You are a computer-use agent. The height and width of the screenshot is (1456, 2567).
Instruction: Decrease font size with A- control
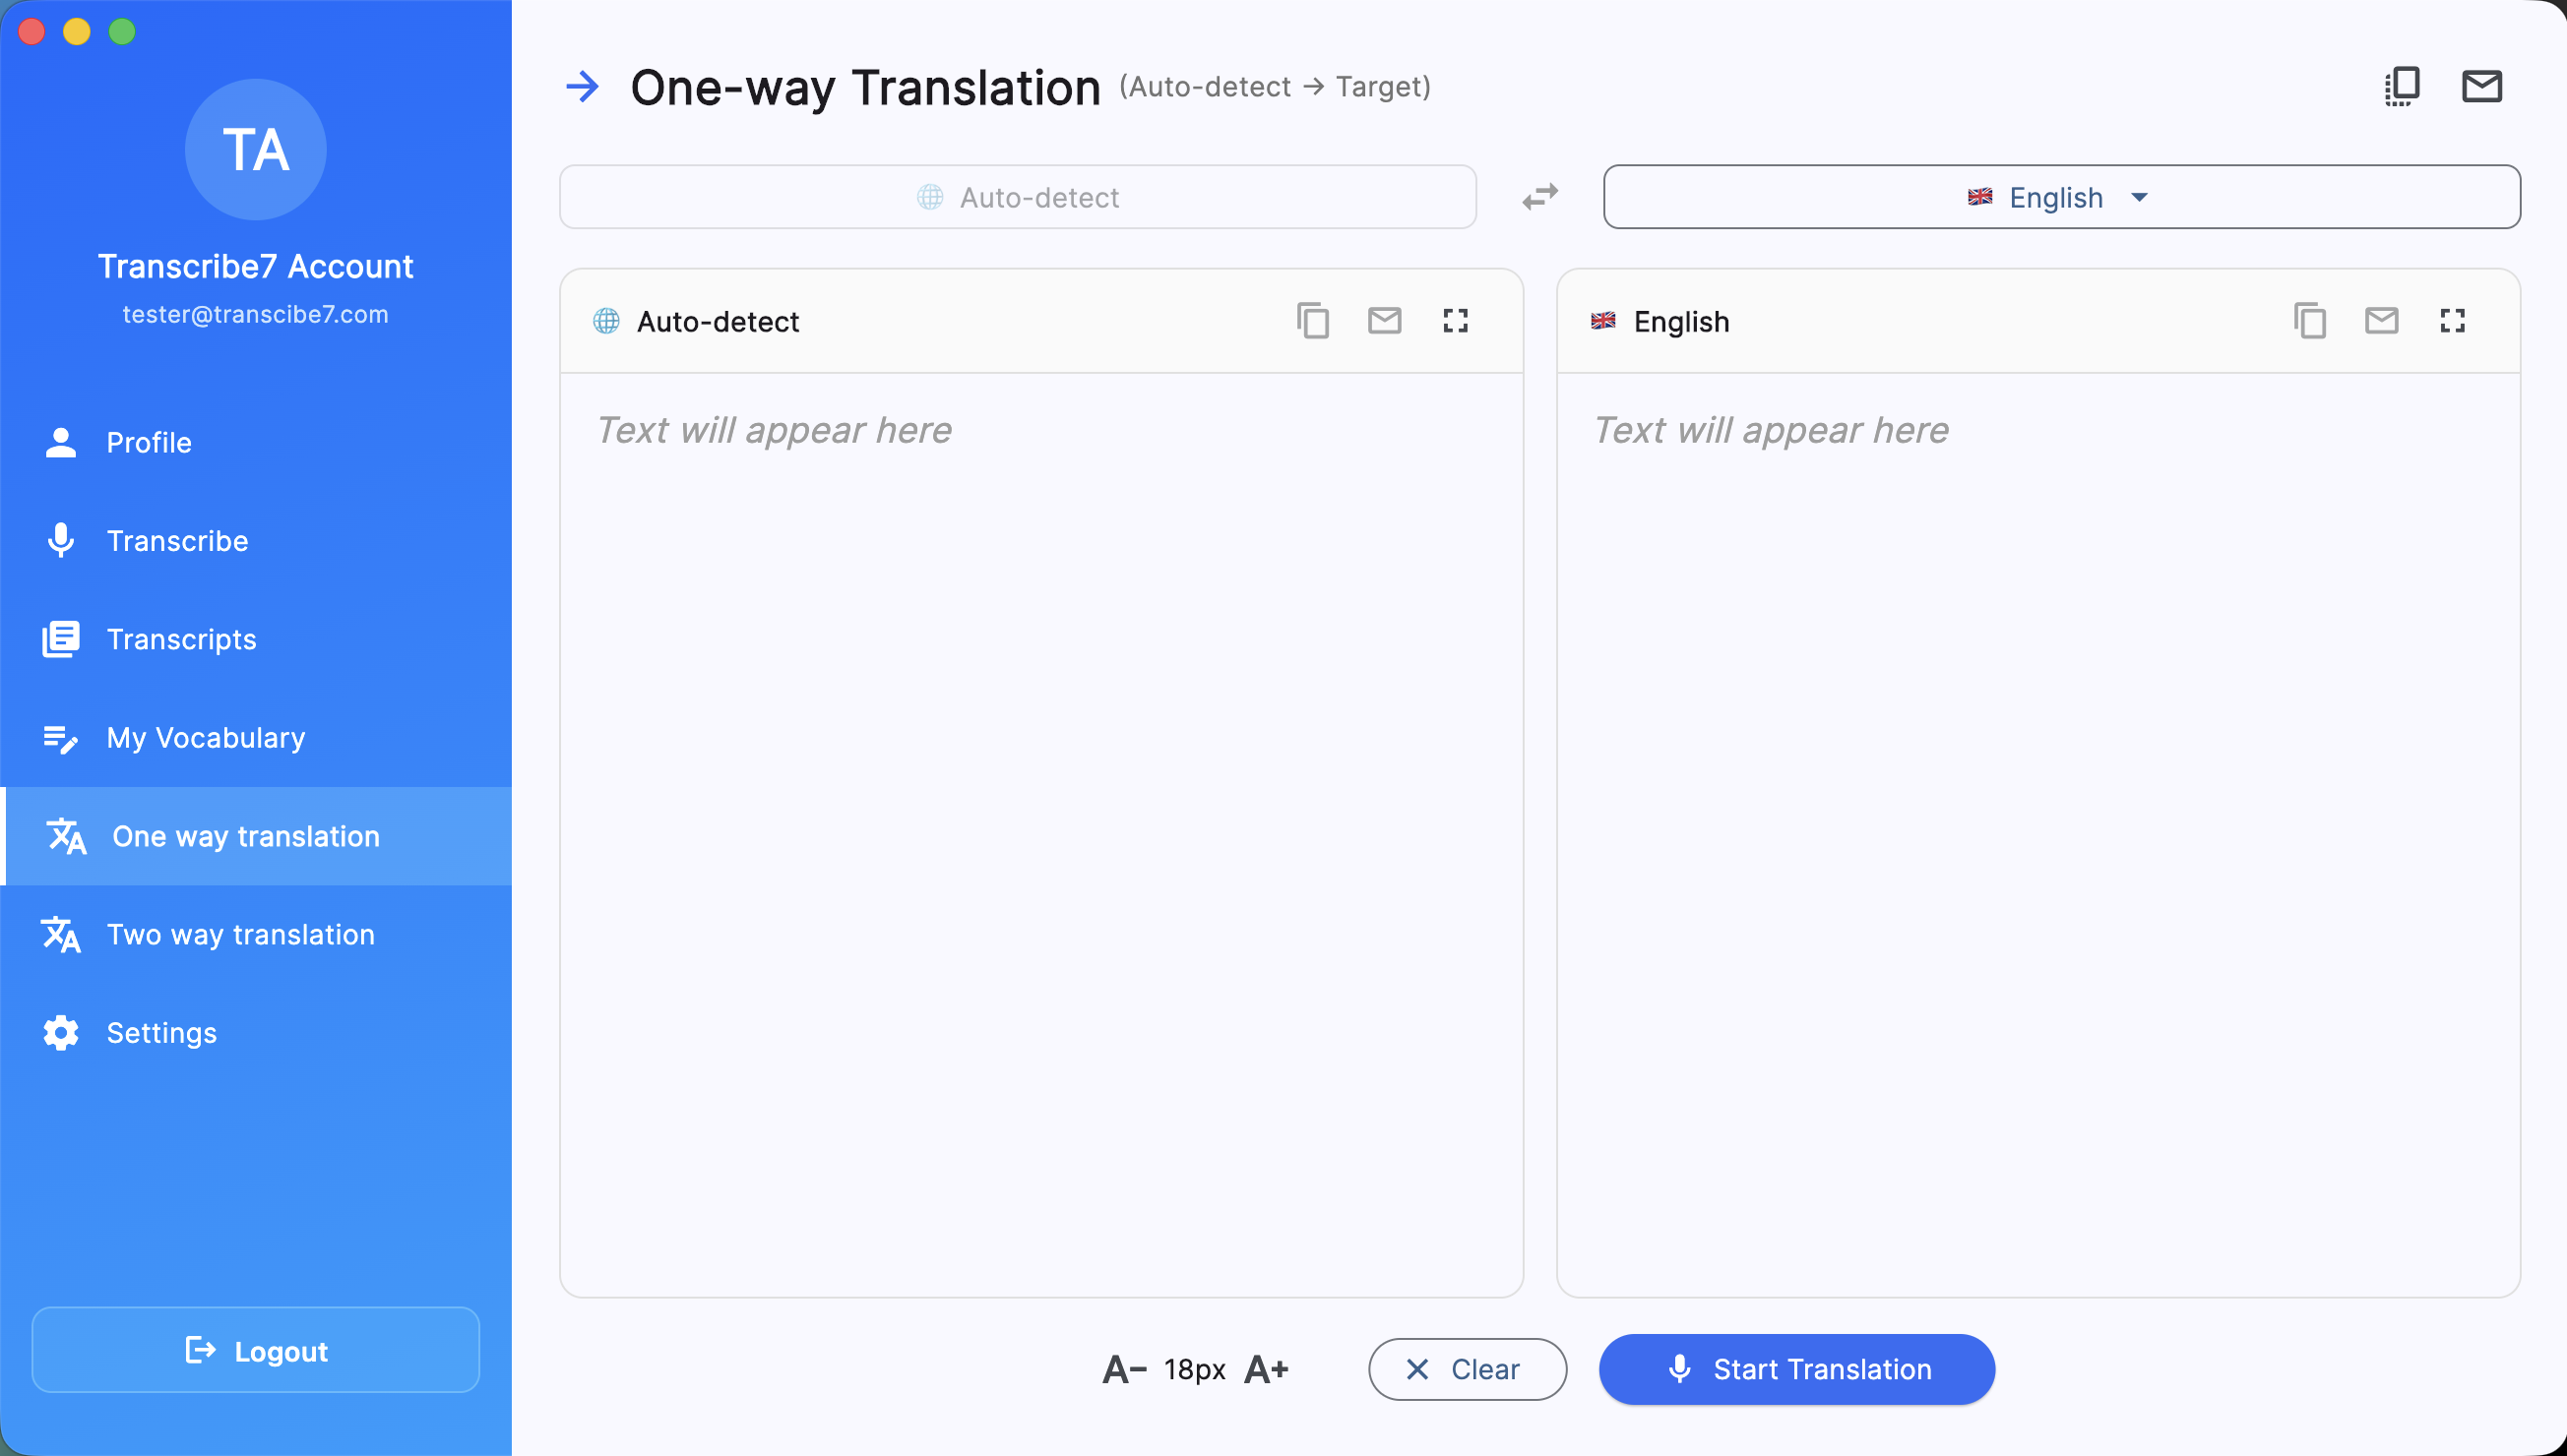(x=1121, y=1368)
